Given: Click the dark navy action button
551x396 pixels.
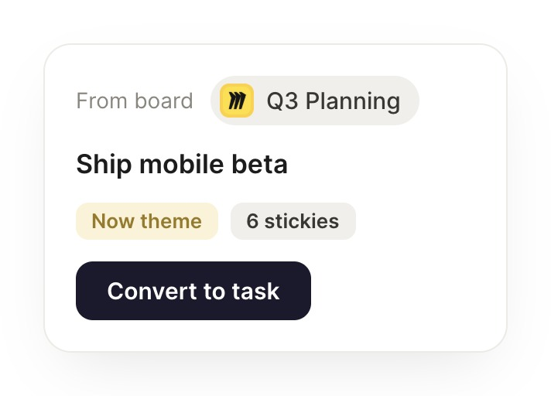Looking at the screenshot, I should click(x=193, y=291).
